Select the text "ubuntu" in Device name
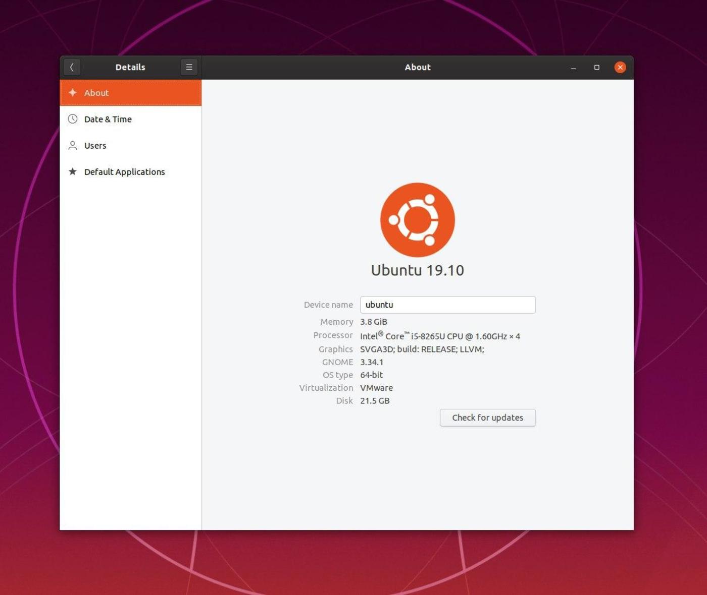The width and height of the screenshot is (707, 595). (x=379, y=305)
